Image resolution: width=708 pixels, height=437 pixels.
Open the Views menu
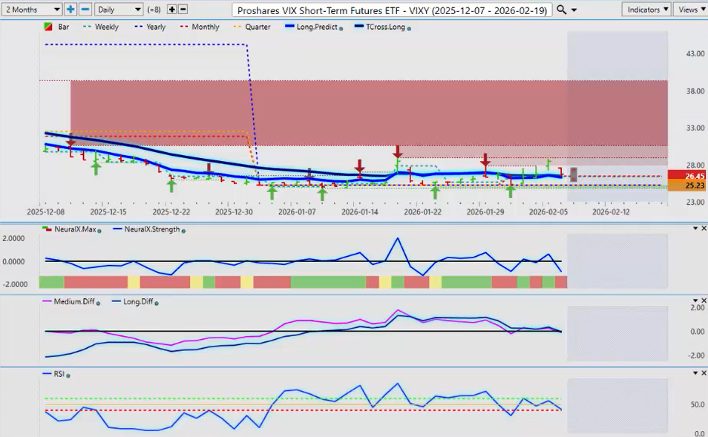[688, 10]
